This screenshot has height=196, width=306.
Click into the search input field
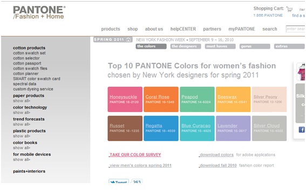[295, 29]
